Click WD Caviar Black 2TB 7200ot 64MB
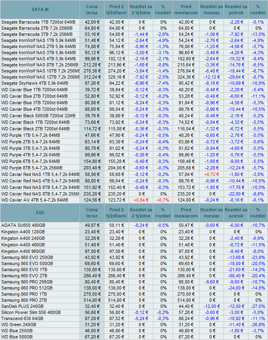 click(x=35, y=129)
